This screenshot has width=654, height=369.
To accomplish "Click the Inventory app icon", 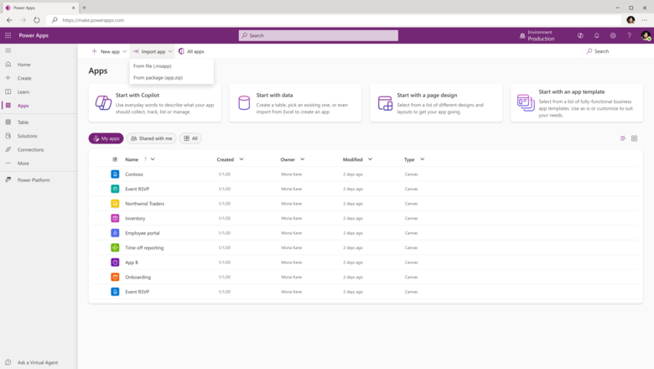I will pos(115,218).
